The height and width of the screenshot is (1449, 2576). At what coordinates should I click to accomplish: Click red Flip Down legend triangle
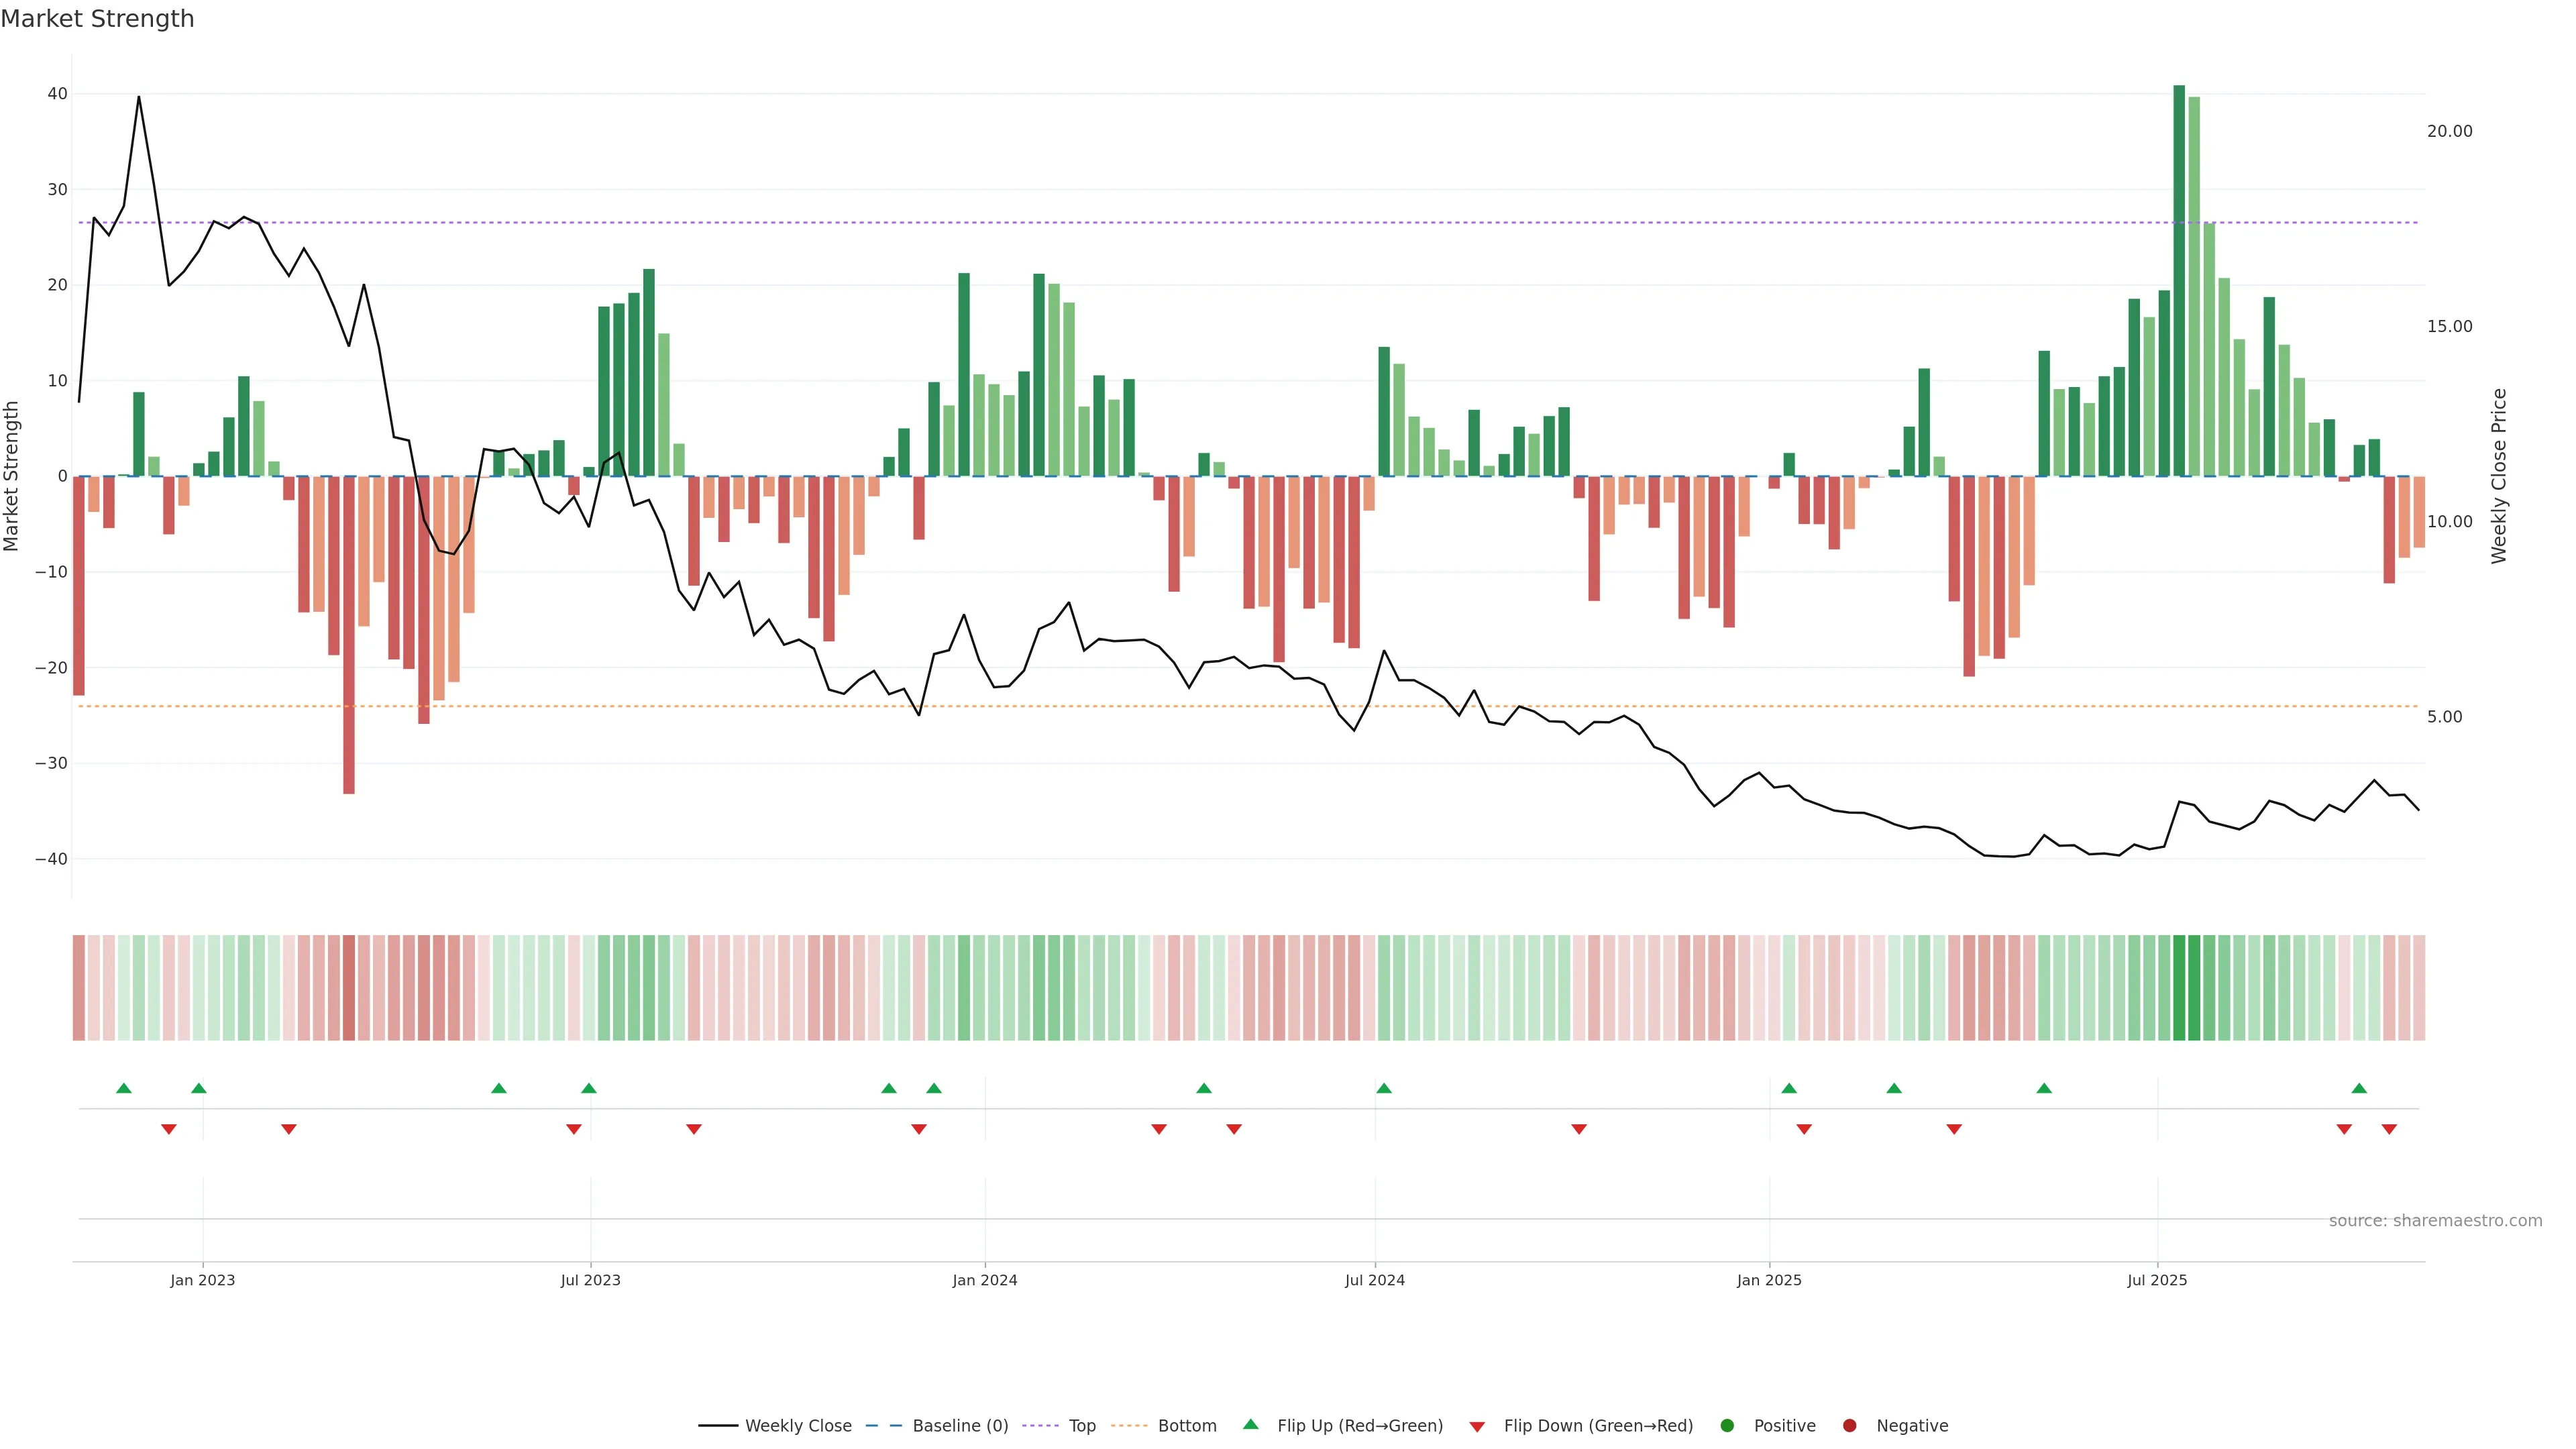1477,1427
